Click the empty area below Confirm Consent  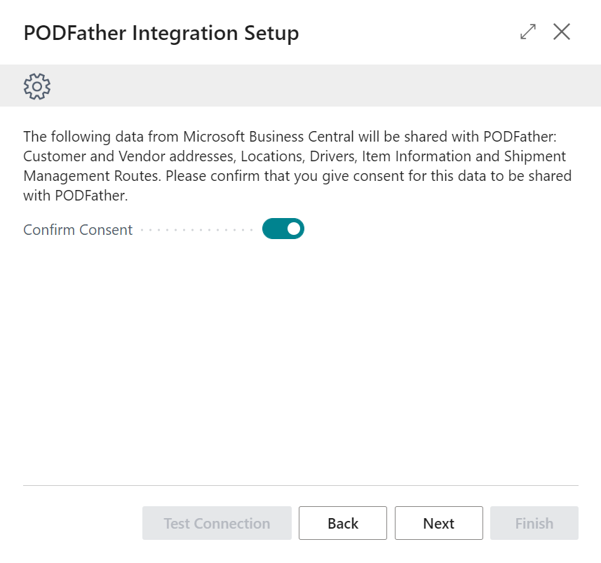[300, 360]
